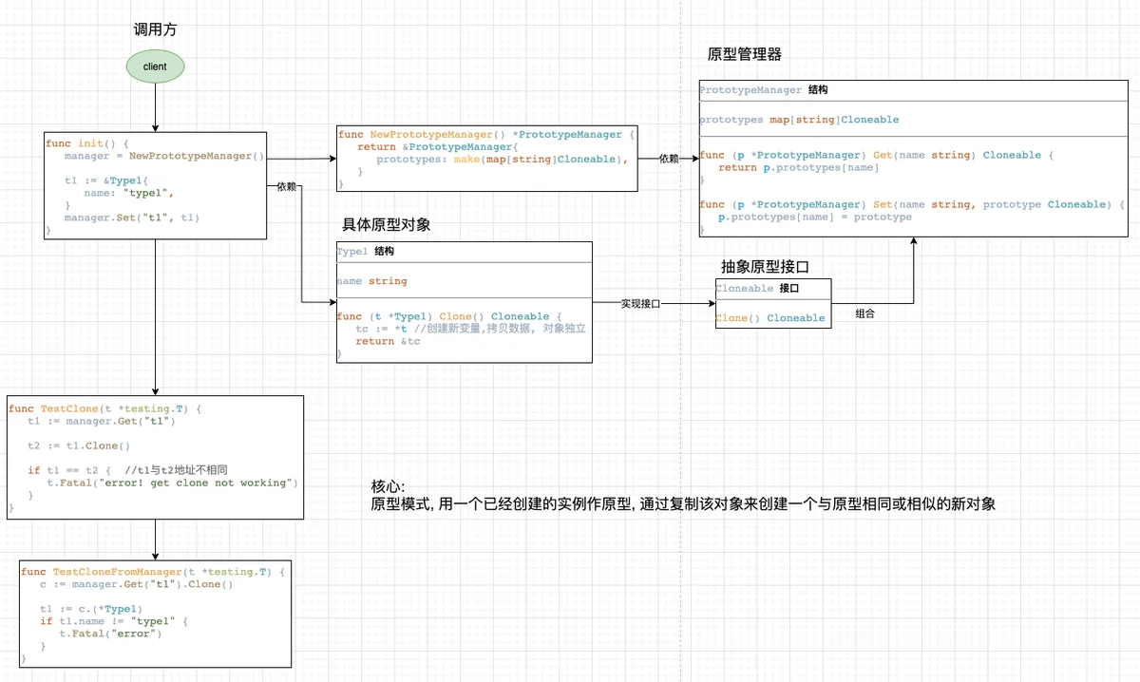The width and height of the screenshot is (1140, 682).
Task: Select the 原型管理器 heading text
Action: point(745,54)
